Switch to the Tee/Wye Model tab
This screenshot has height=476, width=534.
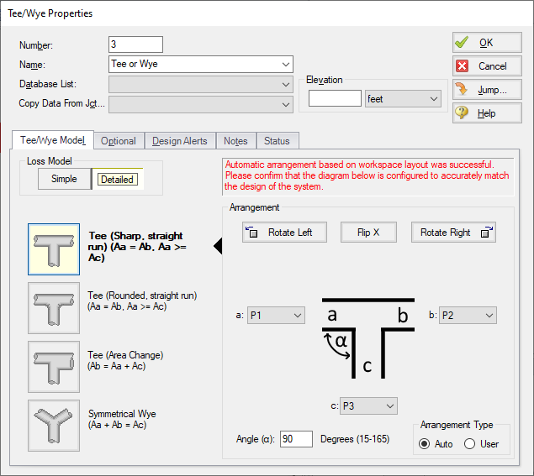point(53,140)
